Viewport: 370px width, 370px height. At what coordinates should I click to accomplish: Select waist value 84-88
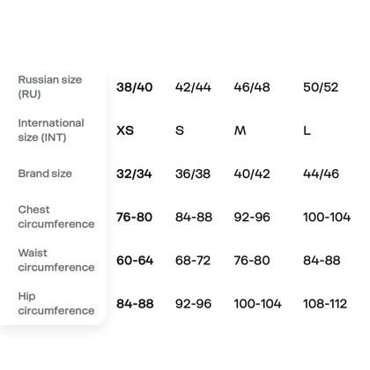click(322, 261)
